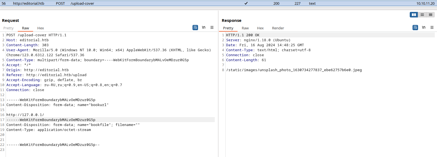This screenshot has width=437, height=157.
Task: Switch Request view to Pretty tab
Action: [8, 28]
